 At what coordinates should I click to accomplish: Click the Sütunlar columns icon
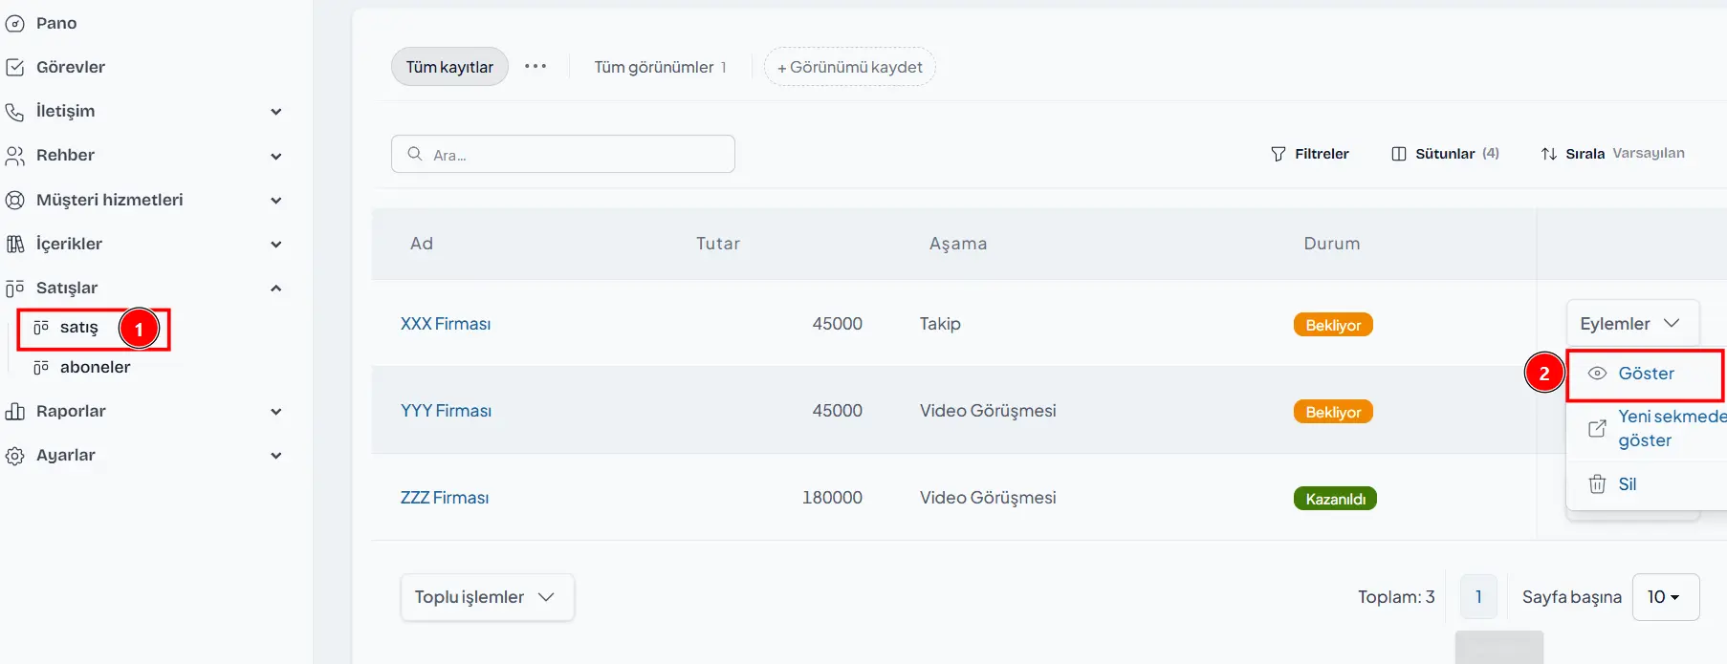coord(1399,154)
